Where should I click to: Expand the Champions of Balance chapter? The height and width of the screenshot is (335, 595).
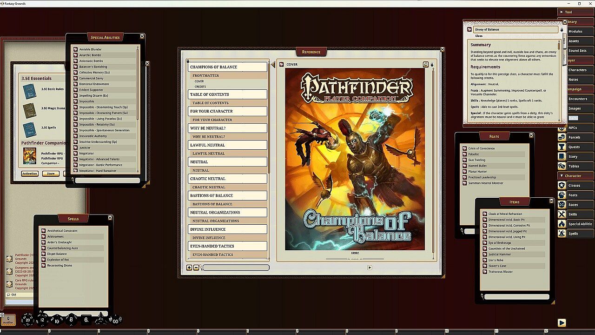[227, 67]
